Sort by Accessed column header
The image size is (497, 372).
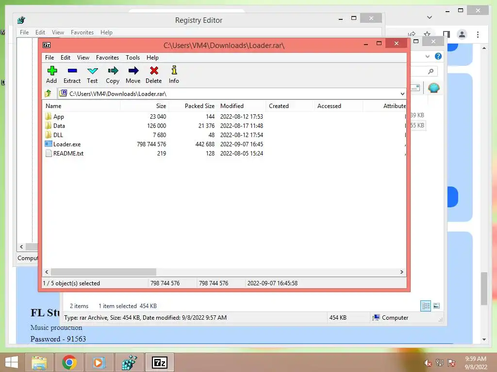338,106
